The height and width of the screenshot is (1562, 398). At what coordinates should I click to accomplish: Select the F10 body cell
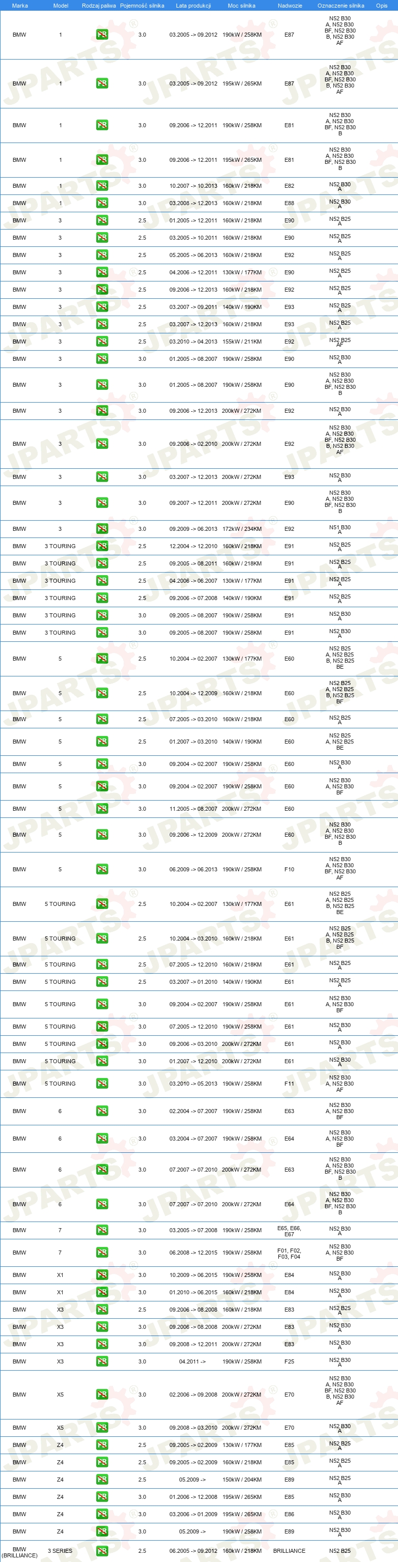tap(290, 869)
